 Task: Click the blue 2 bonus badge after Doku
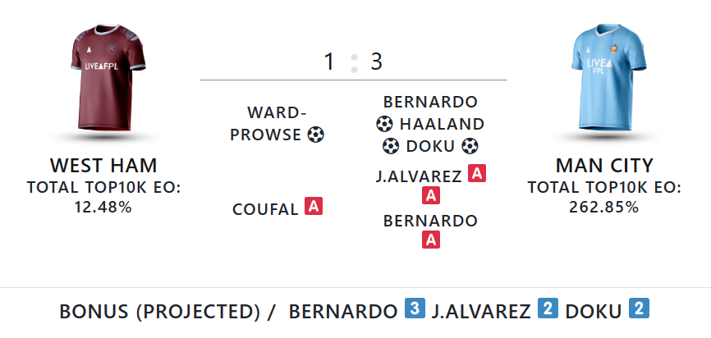coord(639,308)
